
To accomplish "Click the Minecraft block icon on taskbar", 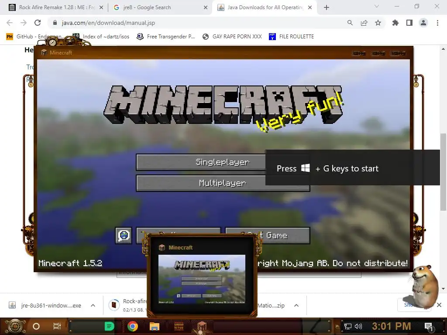I will point(202,326).
